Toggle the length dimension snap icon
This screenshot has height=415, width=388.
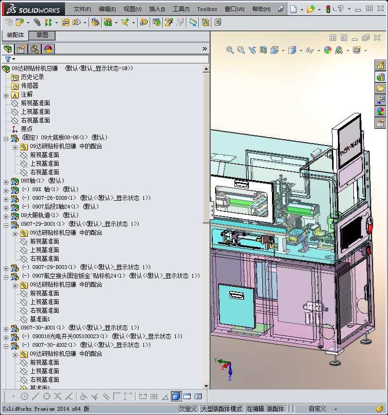click(x=142, y=396)
